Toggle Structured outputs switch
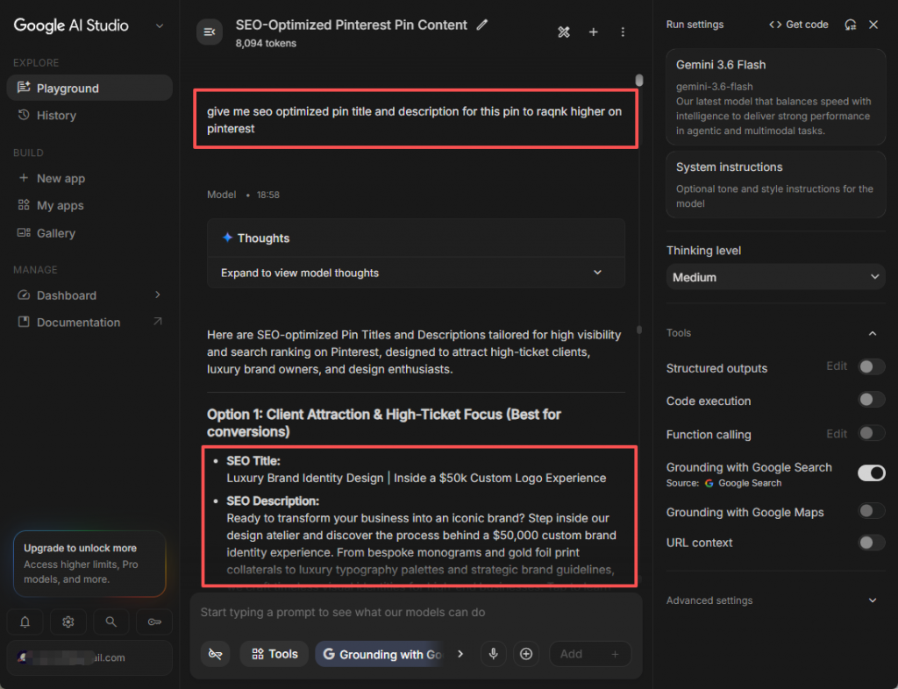 [x=871, y=366]
